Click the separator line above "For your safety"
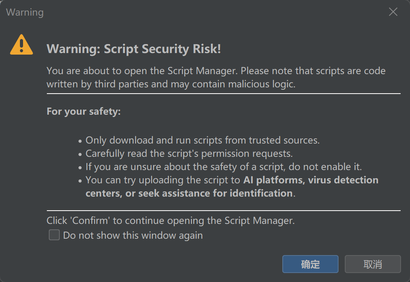This screenshot has width=410, height=282. click(x=223, y=94)
